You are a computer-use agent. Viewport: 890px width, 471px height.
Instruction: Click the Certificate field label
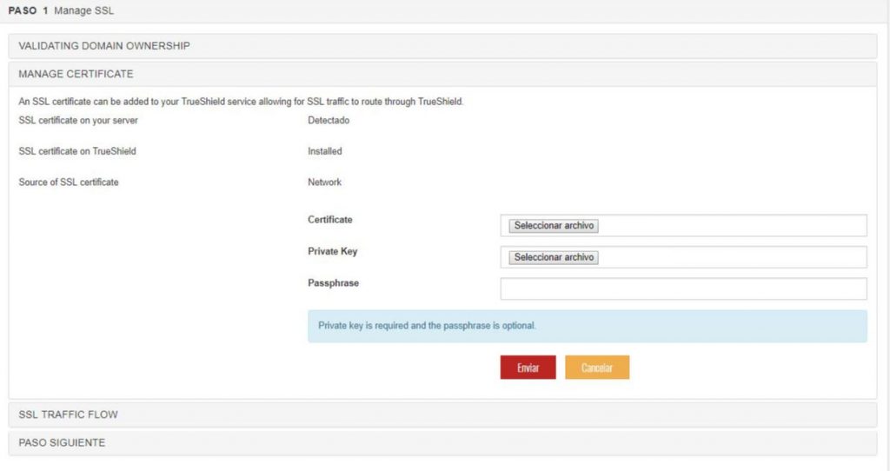pyautogui.click(x=330, y=220)
